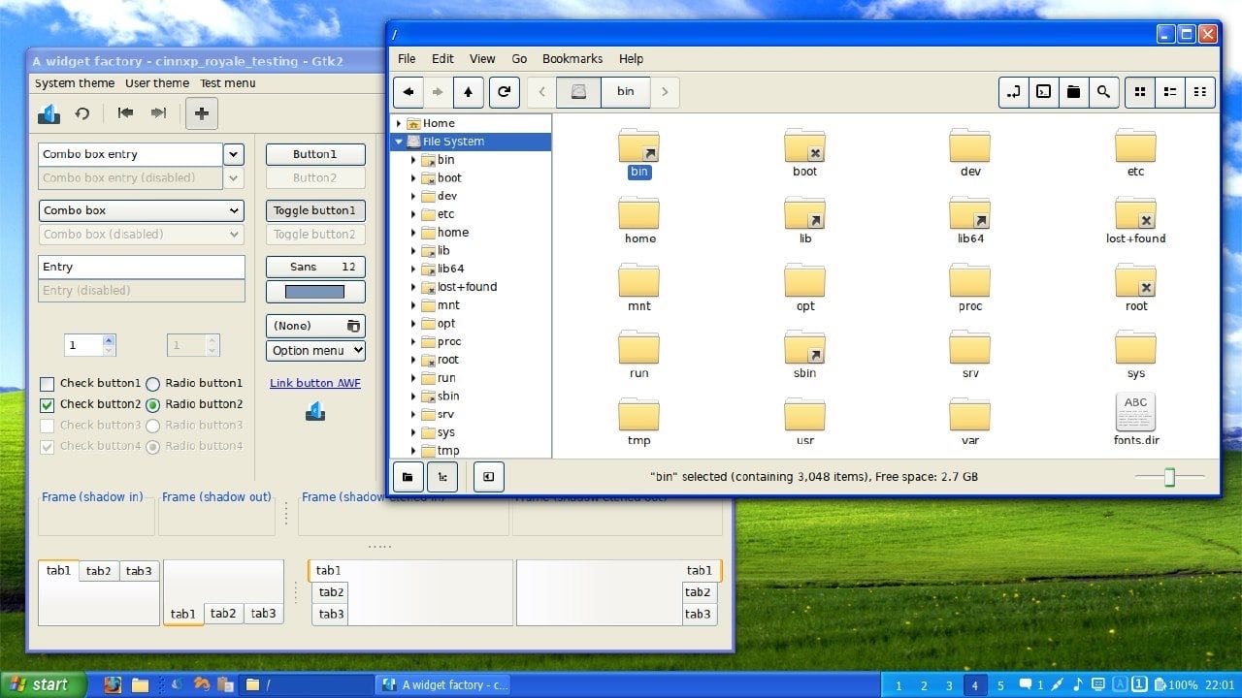Open the Bookmarks menu
The width and height of the screenshot is (1242, 698).
point(572,59)
